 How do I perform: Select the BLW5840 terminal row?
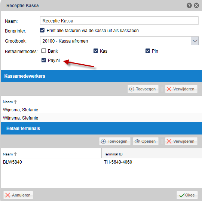point(101,162)
